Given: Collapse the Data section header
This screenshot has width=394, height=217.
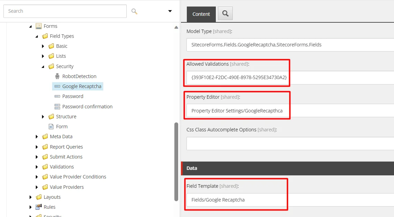Looking at the screenshot, I should 287,168.
